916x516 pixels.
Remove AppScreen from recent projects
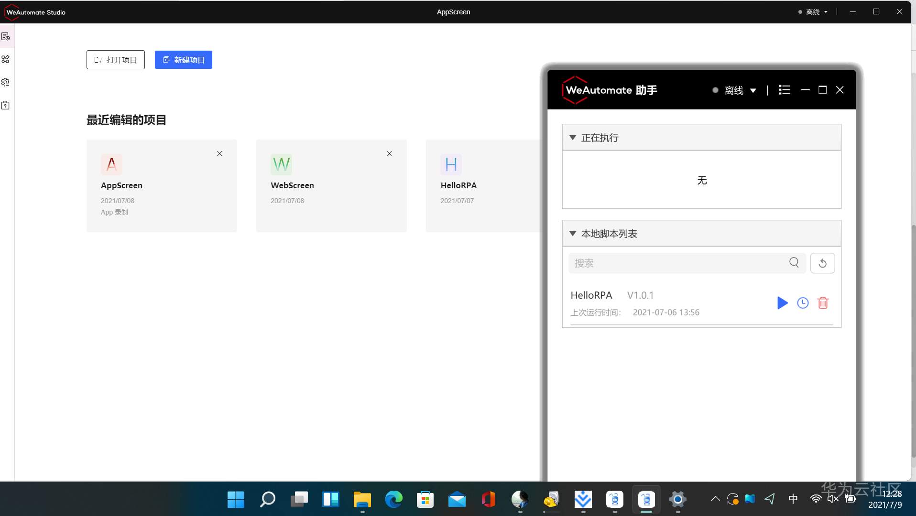[x=219, y=153]
